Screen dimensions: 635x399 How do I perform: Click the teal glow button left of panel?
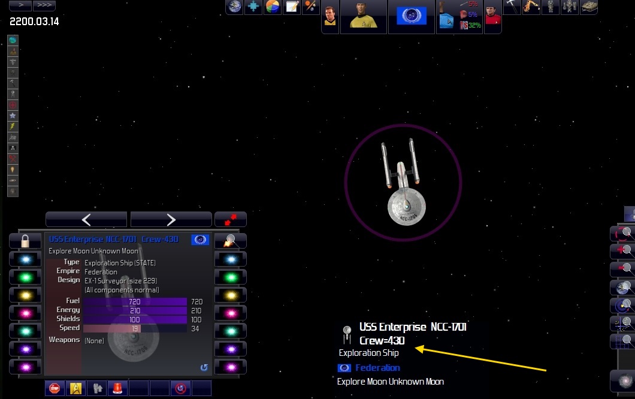(x=25, y=331)
